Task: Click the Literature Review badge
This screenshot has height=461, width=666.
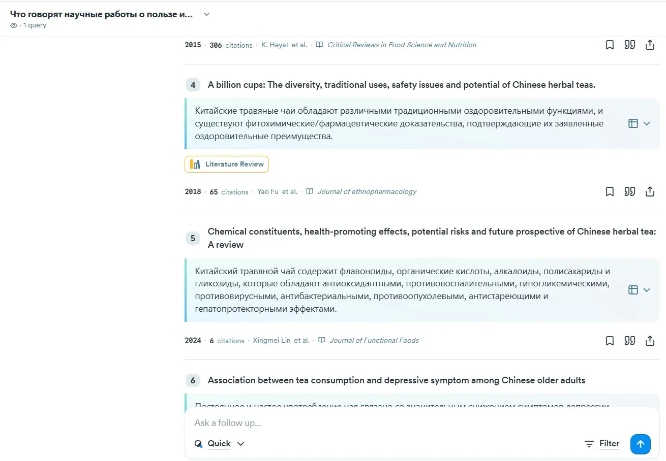Action: [227, 164]
